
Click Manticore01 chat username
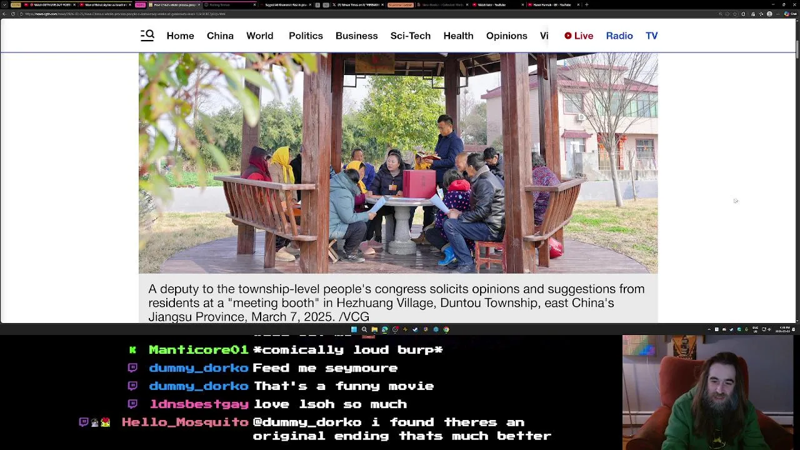pyautogui.click(x=199, y=350)
